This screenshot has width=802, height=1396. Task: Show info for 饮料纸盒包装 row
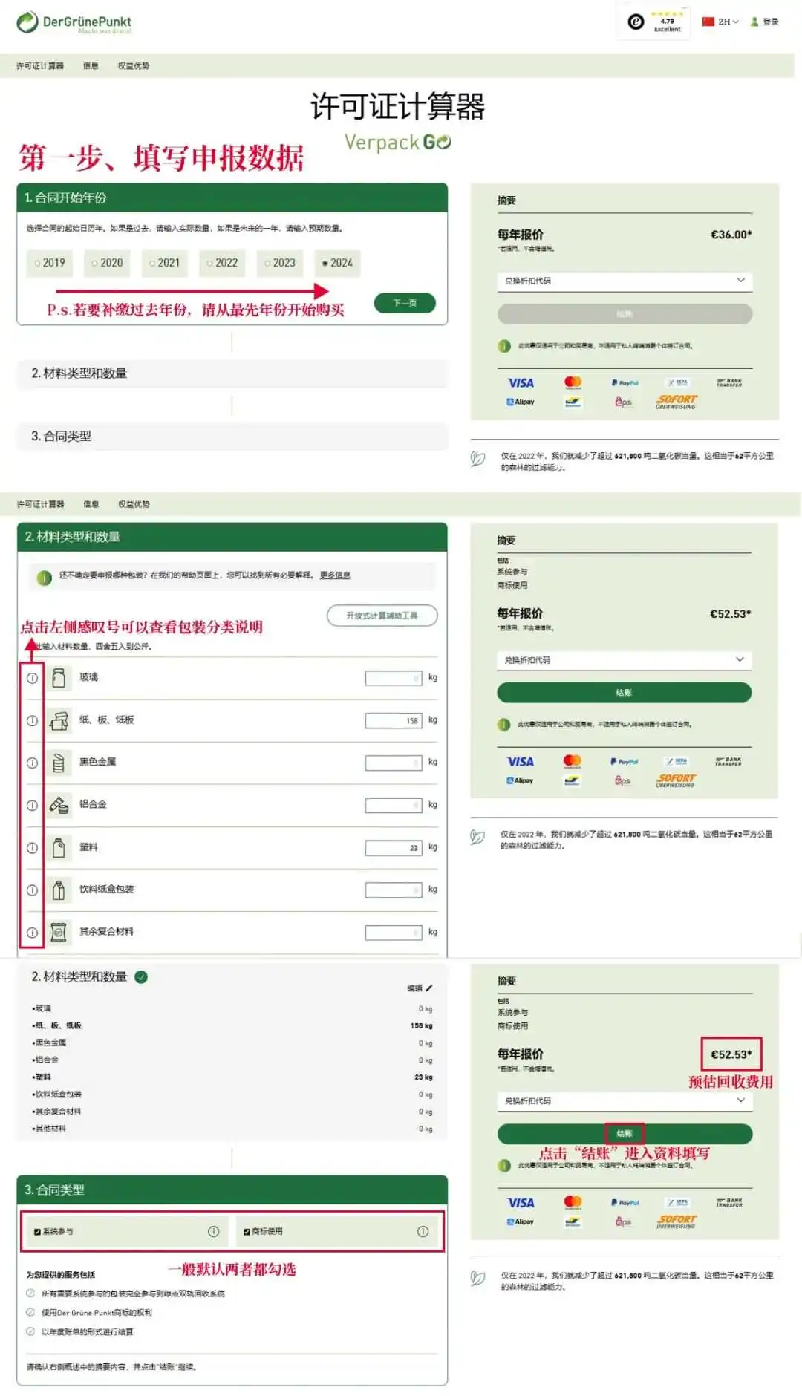click(32, 890)
